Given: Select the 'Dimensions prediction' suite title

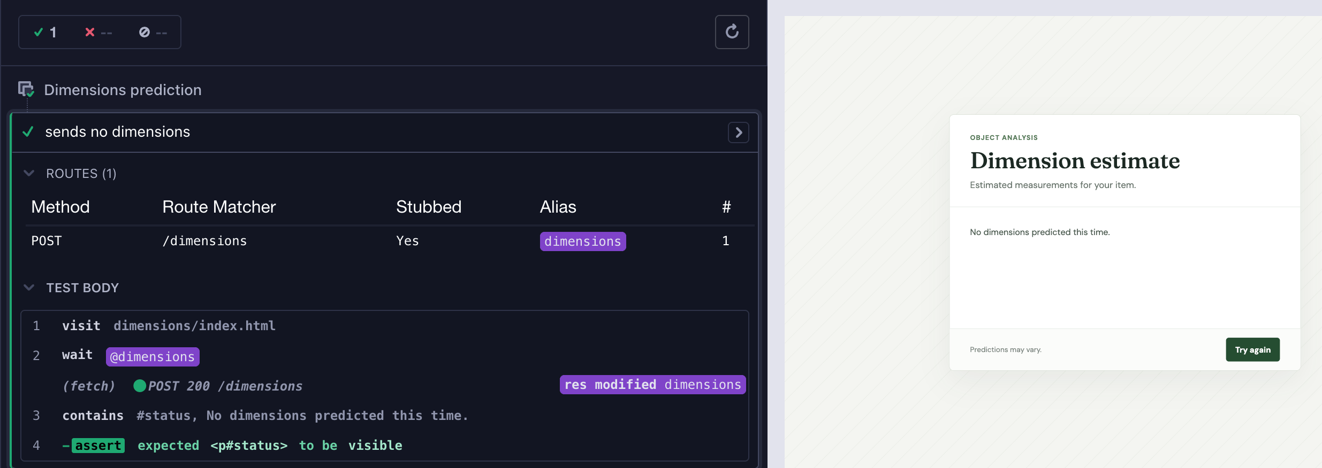Looking at the screenshot, I should [123, 90].
